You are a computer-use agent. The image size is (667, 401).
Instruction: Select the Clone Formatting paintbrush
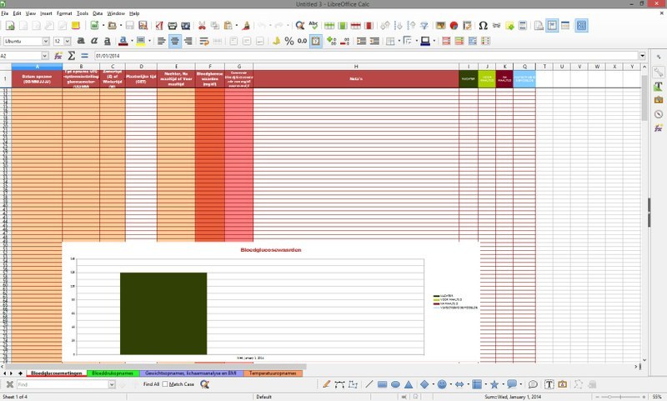246,26
